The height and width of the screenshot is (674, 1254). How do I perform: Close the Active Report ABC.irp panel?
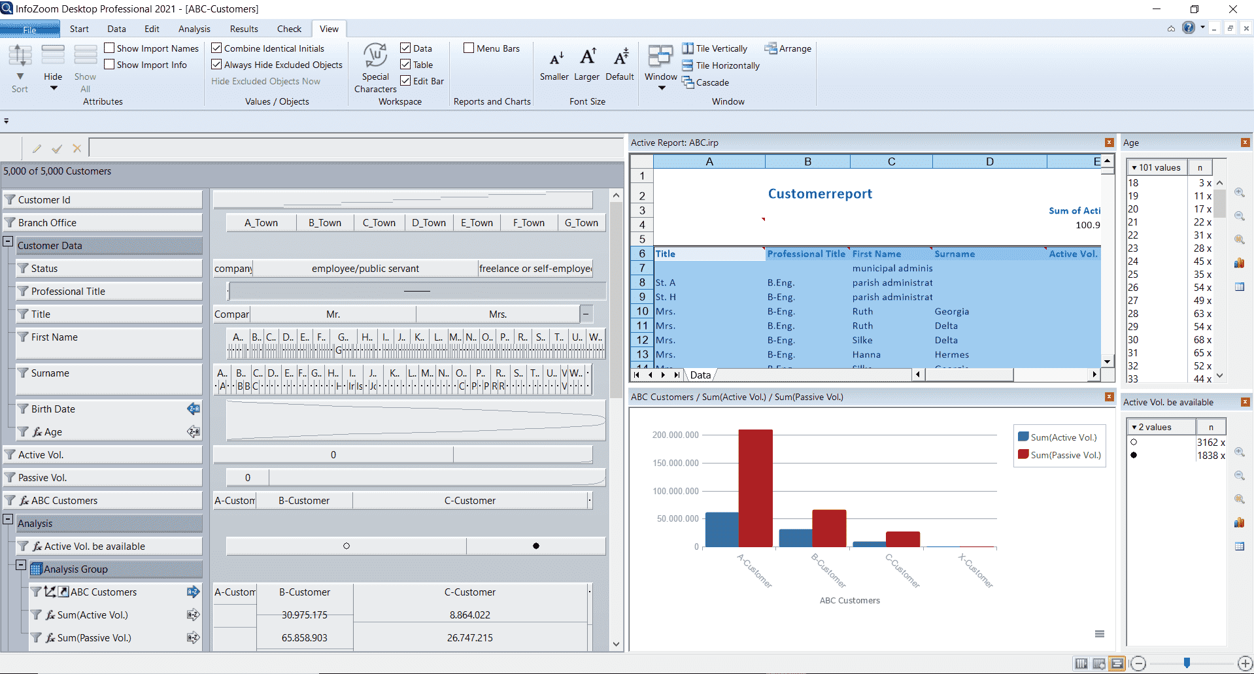pos(1109,143)
